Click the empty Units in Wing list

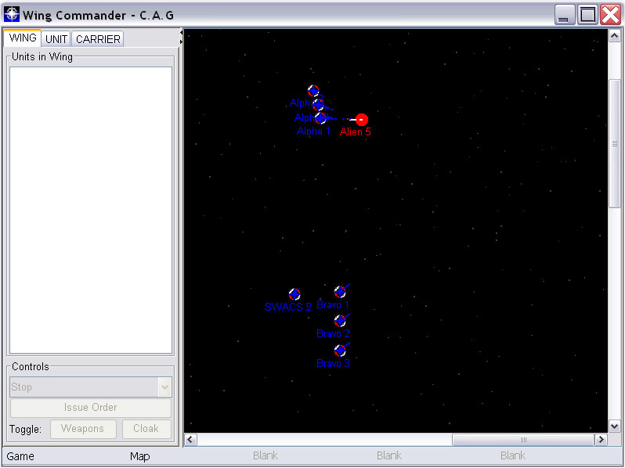(x=90, y=210)
